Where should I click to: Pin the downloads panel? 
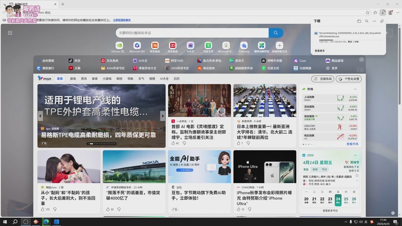[x=382, y=21]
